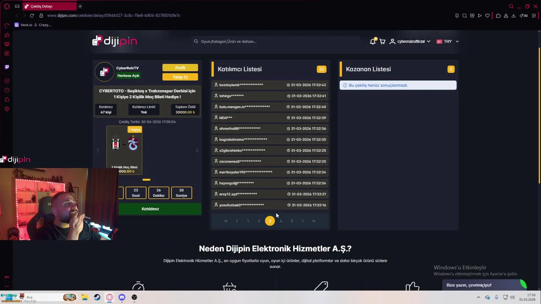Click participant row MDA***
This screenshot has height=304, width=541.
270,118
